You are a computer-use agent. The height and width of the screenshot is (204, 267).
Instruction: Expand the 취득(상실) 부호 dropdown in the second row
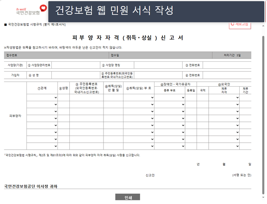point(139,104)
